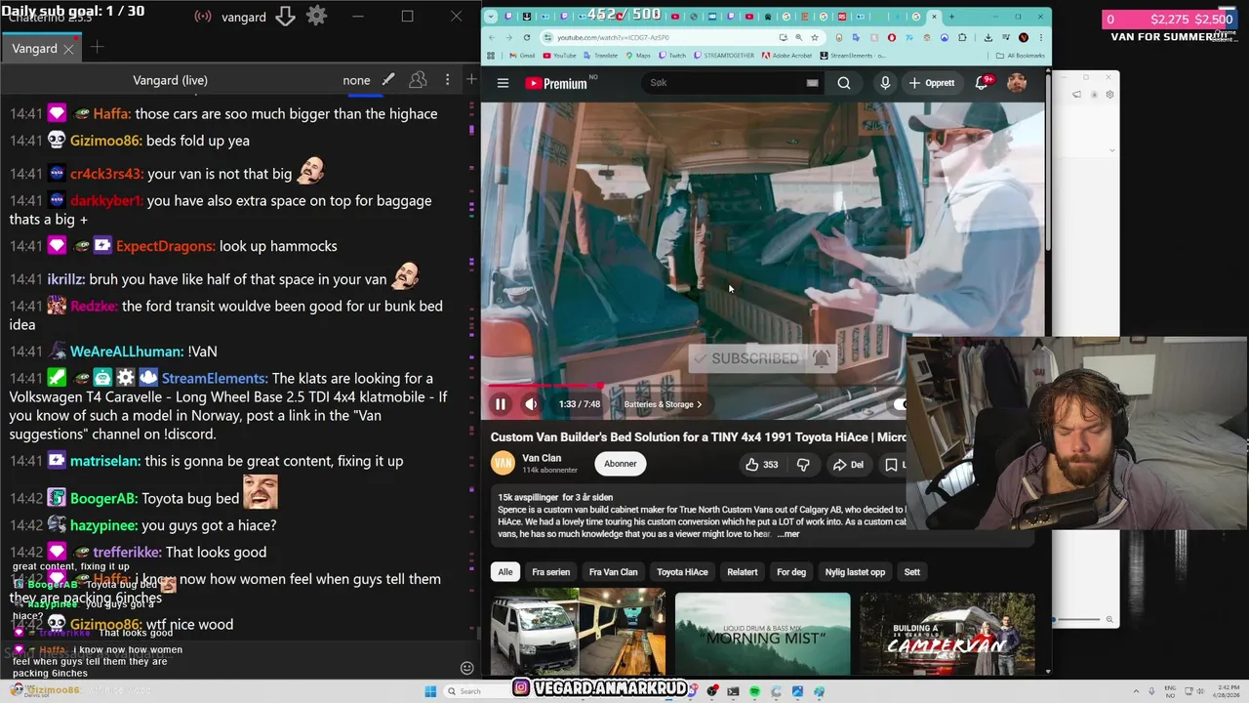The width and height of the screenshot is (1249, 703).
Task: Click username StreamElements in chat
Action: point(215,378)
